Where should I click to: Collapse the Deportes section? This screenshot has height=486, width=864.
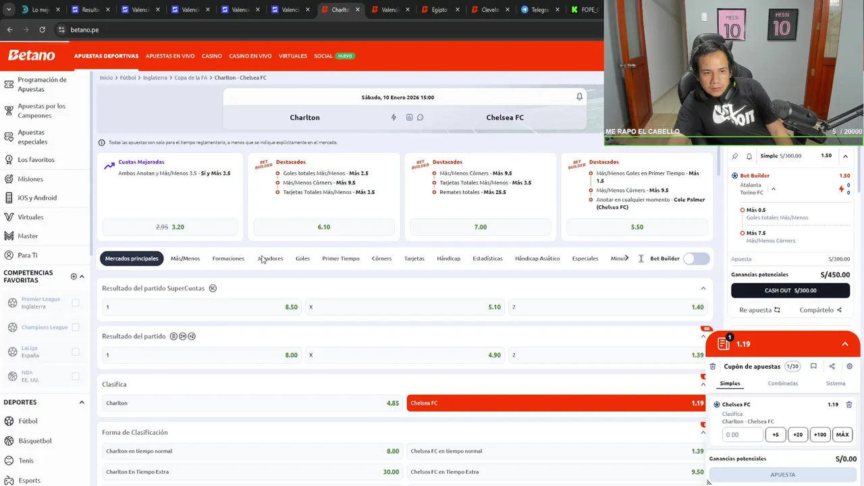pyautogui.click(x=82, y=402)
